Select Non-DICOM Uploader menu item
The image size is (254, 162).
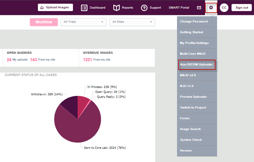[x=197, y=64]
